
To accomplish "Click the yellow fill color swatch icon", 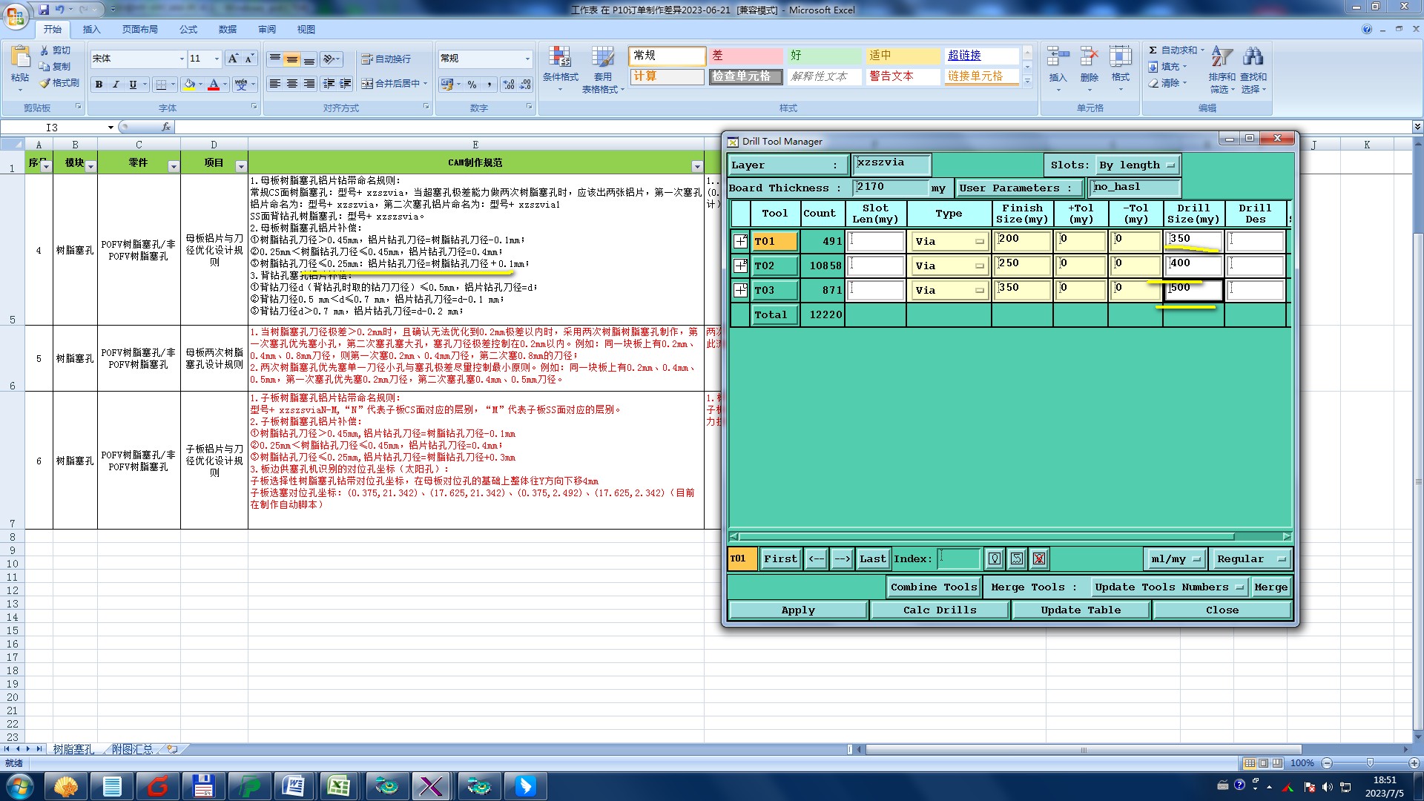I will pyautogui.click(x=190, y=85).
